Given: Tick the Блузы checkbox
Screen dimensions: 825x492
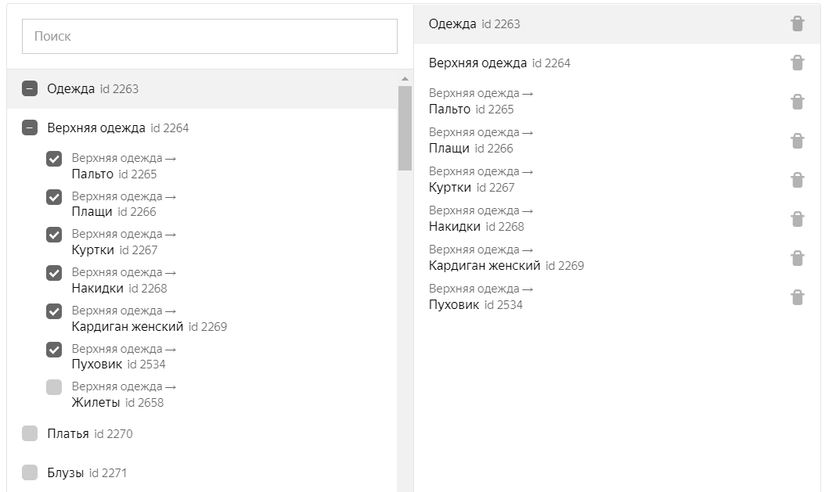Looking at the screenshot, I should (30, 472).
